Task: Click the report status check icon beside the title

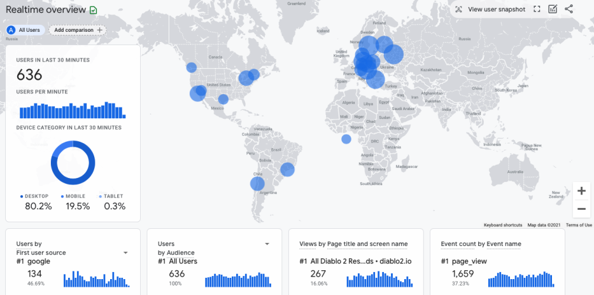Action: click(94, 10)
